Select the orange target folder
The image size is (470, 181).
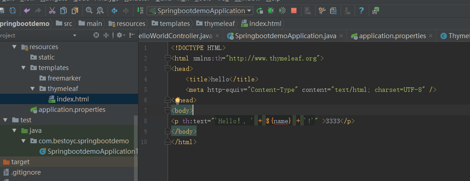(x=16, y=162)
